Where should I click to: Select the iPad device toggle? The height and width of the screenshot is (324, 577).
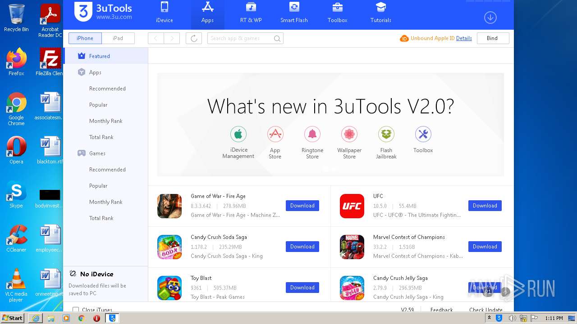point(118,38)
